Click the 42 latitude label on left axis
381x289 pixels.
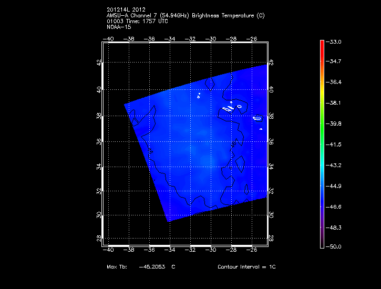101,63
